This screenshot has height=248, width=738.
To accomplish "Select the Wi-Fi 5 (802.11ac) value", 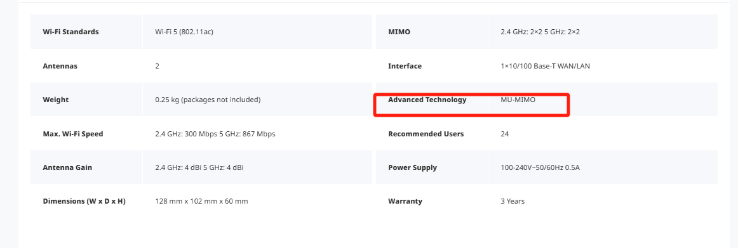I will coord(184,32).
